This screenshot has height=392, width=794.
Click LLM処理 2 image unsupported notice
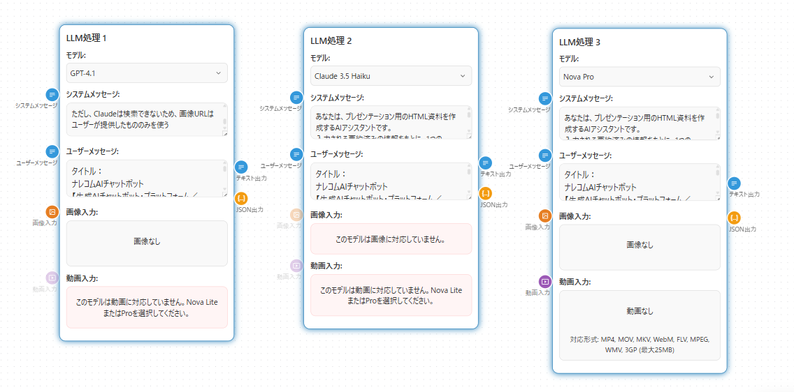click(391, 239)
